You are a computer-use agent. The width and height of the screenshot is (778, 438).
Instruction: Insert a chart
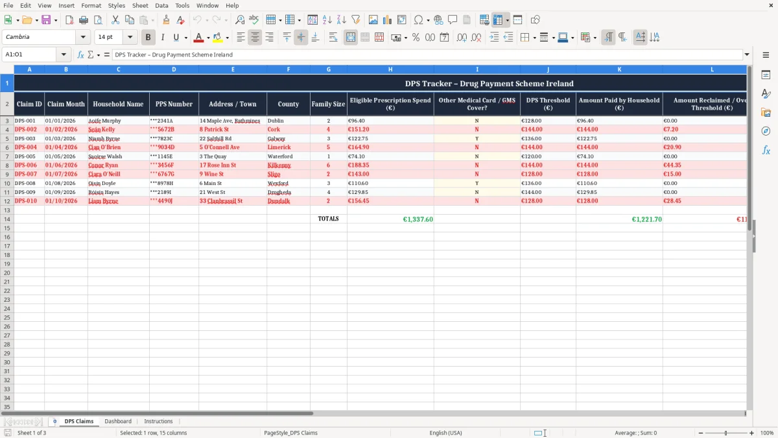click(x=388, y=20)
